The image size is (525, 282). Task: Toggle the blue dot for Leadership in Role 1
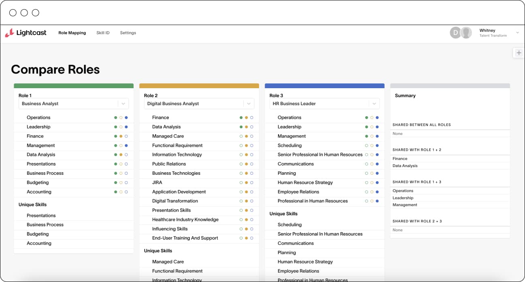126,127
